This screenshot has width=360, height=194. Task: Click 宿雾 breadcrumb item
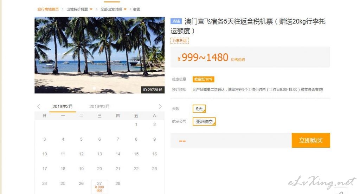[137, 9]
